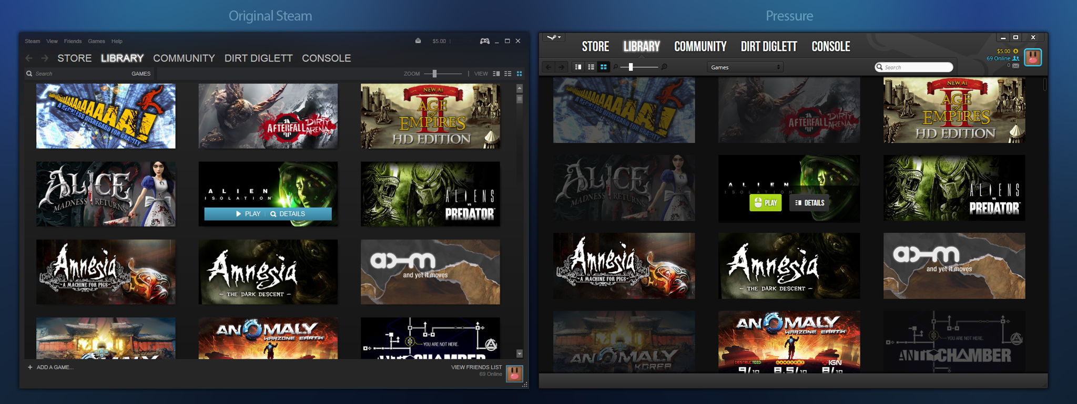Click Pressure's forward navigation arrow
1077x404 pixels.
point(562,67)
